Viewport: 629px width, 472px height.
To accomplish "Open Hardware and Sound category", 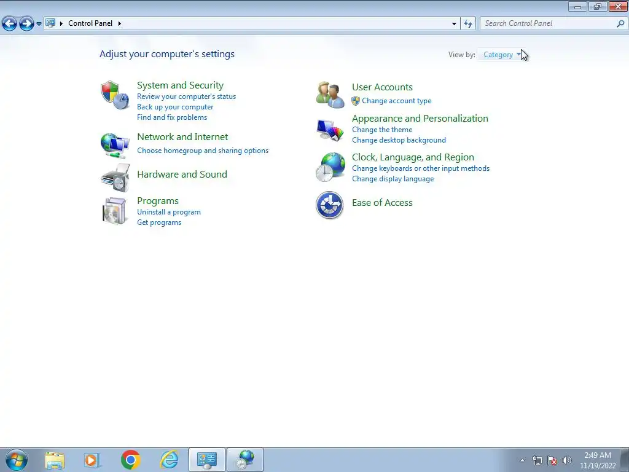I will click(x=182, y=174).
